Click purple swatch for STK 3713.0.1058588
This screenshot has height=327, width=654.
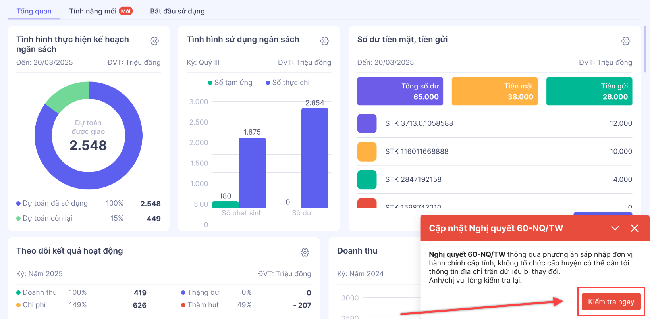pos(367,123)
